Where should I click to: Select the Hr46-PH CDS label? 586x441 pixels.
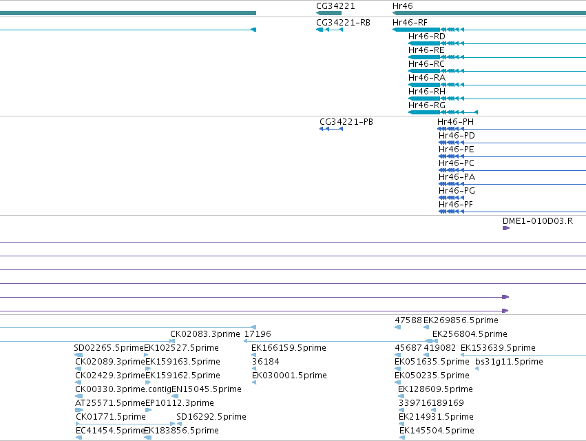coord(455,122)
